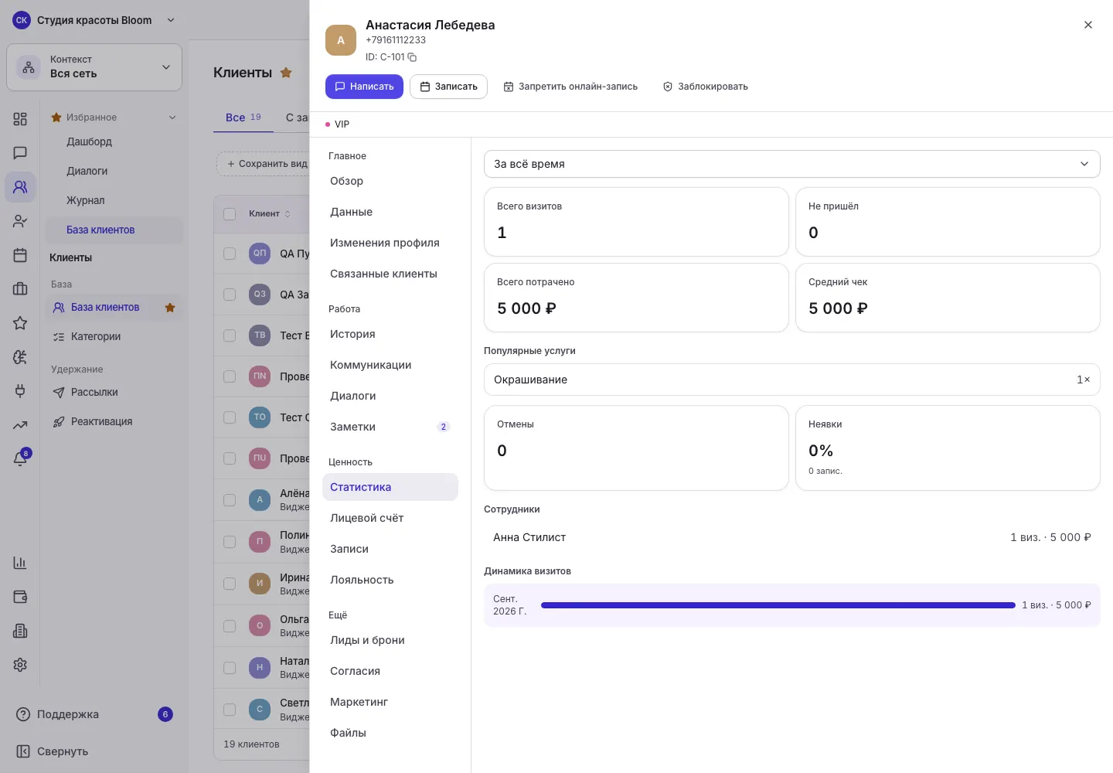Open bar chart reports icon in left rail
Viewport: 1113px width, 773px height.
point(20,563)
